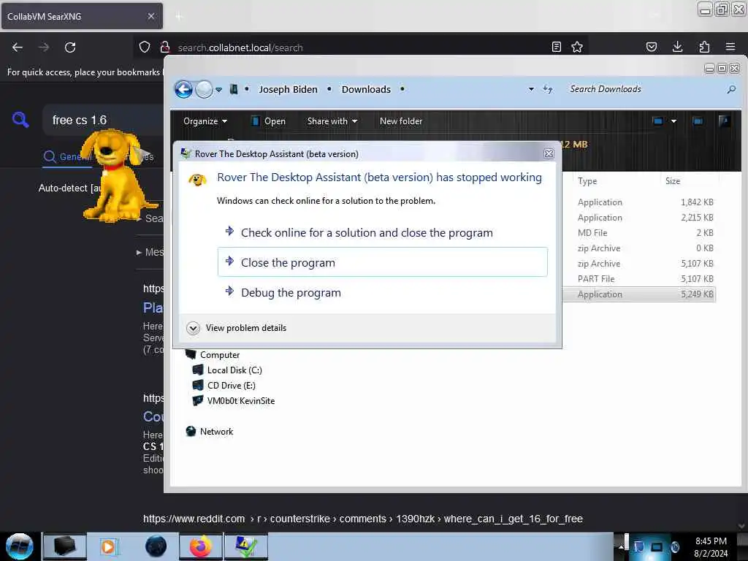The height and width of the screenshot is (561, 748).
Task: Select the CollabVM SearXNG browser tab
Action: point(82,16)
